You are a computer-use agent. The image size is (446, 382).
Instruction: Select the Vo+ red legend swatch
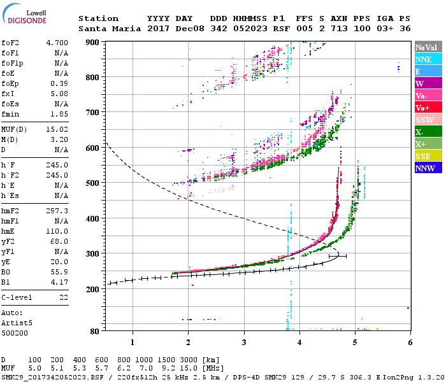coord(428,108)
